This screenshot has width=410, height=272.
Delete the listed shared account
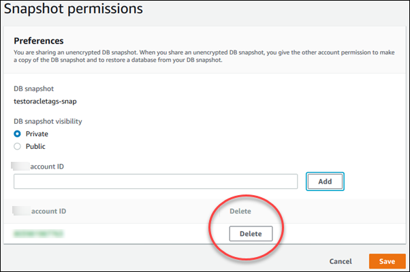click(x=251, y=233)
